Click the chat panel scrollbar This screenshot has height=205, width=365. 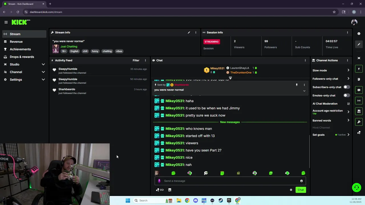coord(310,151)
